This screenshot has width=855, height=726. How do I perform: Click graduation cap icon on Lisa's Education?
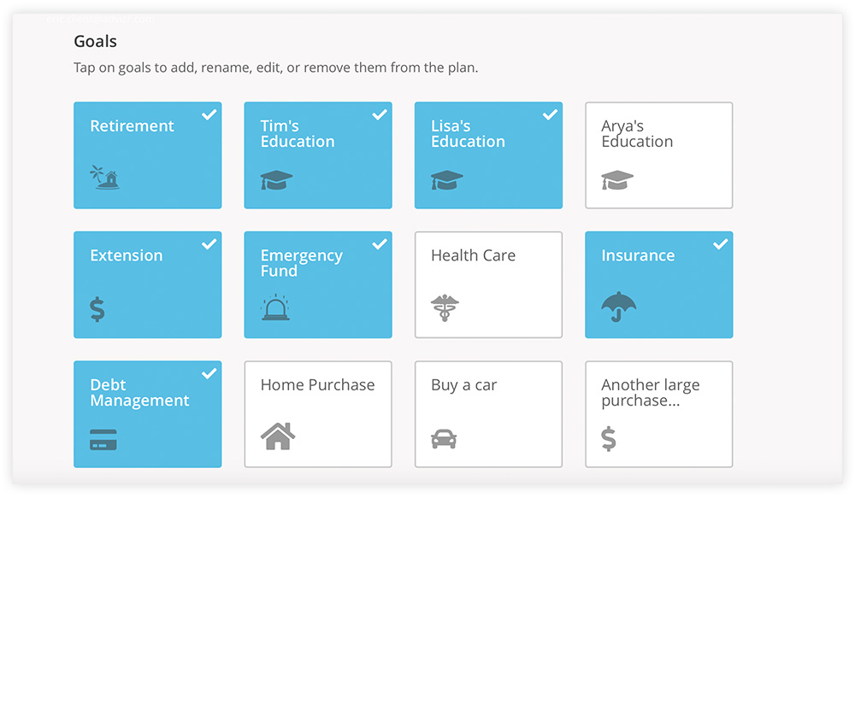pos(447,179)
